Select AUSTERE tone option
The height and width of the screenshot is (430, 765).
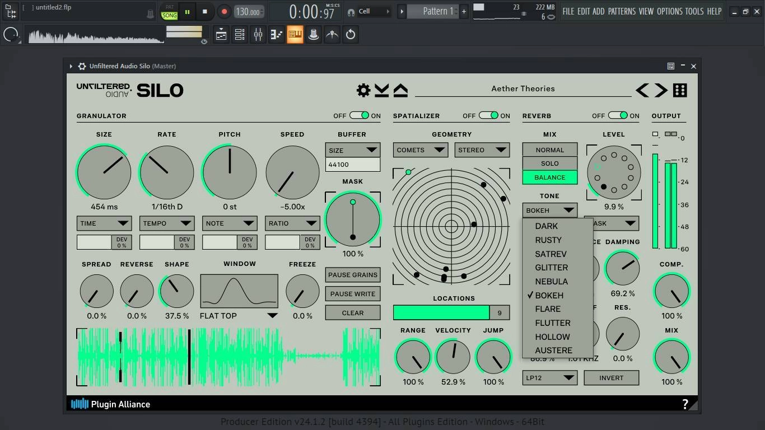(x=558, y=350)
